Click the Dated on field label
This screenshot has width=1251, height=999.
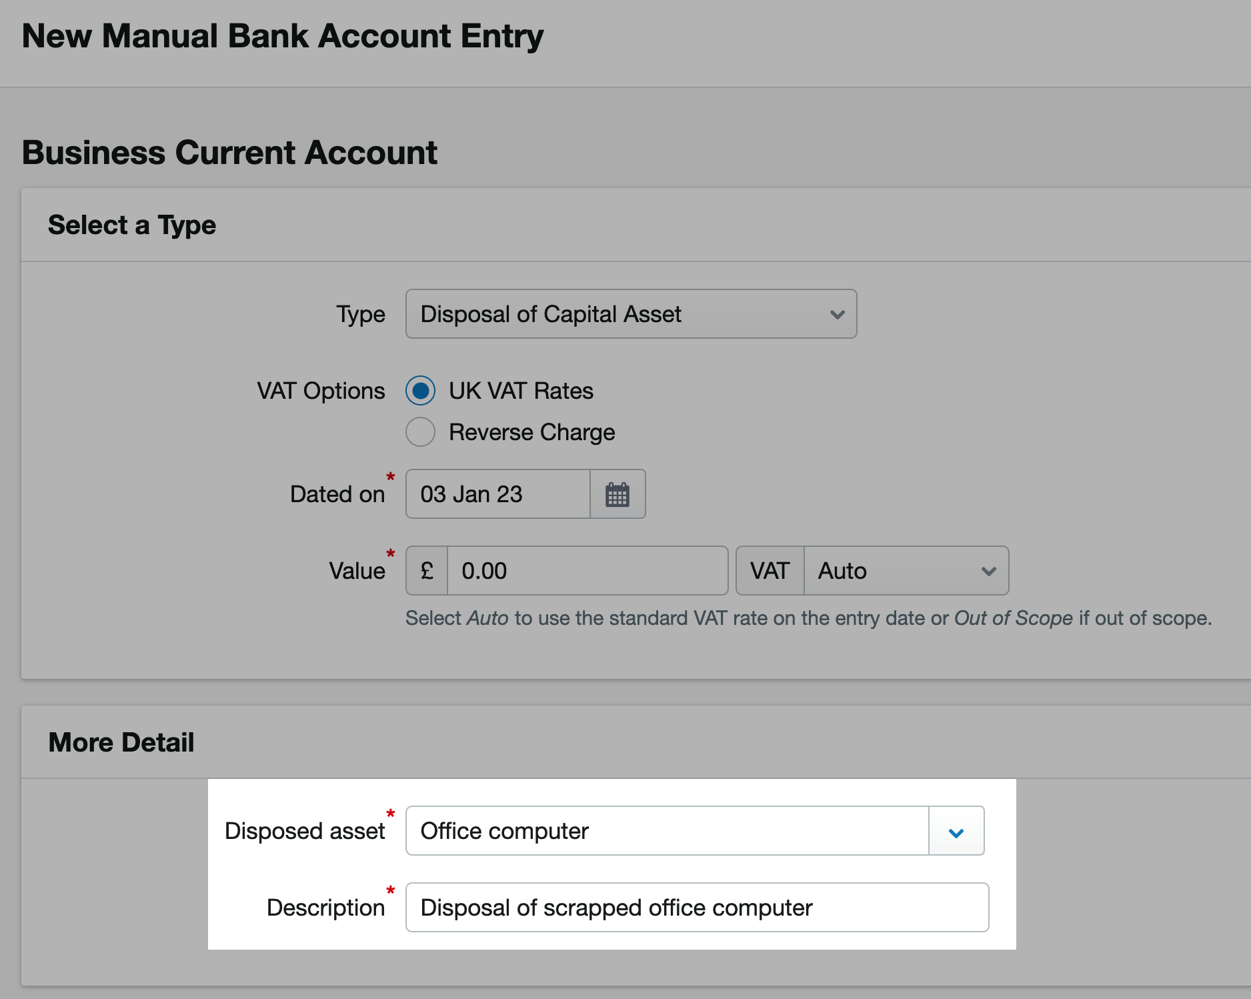(337, 494)
